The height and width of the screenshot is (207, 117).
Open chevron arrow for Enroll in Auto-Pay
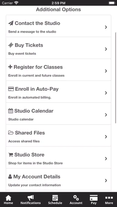[x=106, y=93]
